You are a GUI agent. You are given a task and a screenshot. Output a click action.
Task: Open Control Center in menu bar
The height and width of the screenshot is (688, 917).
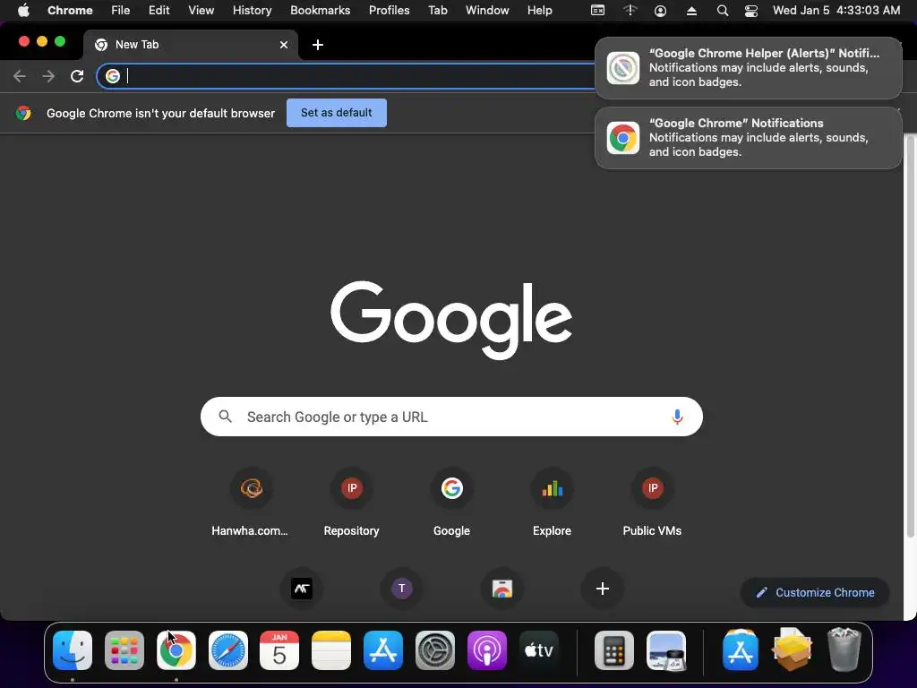[751, 11]
